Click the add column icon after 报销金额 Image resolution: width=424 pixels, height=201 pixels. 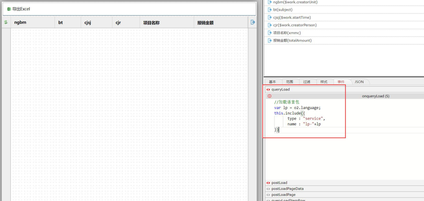click(x=253, y=22)
